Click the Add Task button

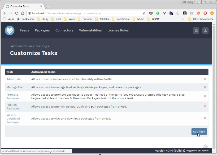tap(199, 131)
